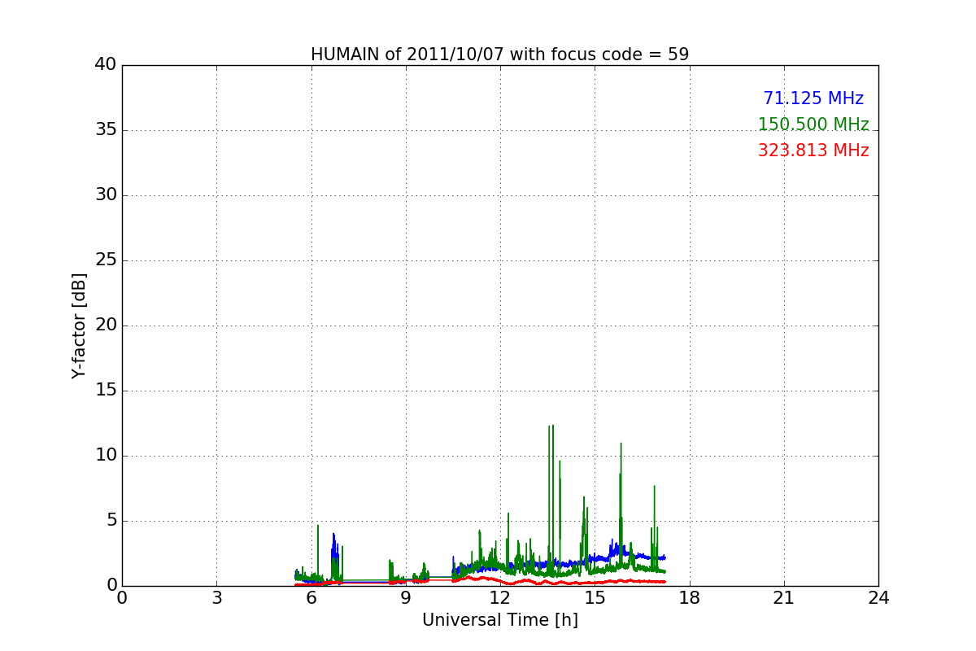Click x-axis tick label 12
This screenshot has height=651, width=976.
point(500,598)
